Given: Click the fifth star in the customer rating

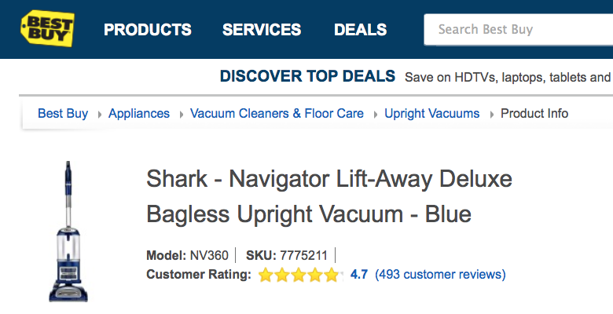Looking at the screenshot, I should pos(332,275).
